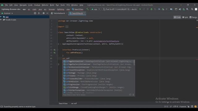Expand the app module tree node
The height and width of the screenshot is (111, 198).
tap(1, 17)
